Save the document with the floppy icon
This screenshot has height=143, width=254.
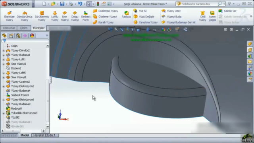62,4
